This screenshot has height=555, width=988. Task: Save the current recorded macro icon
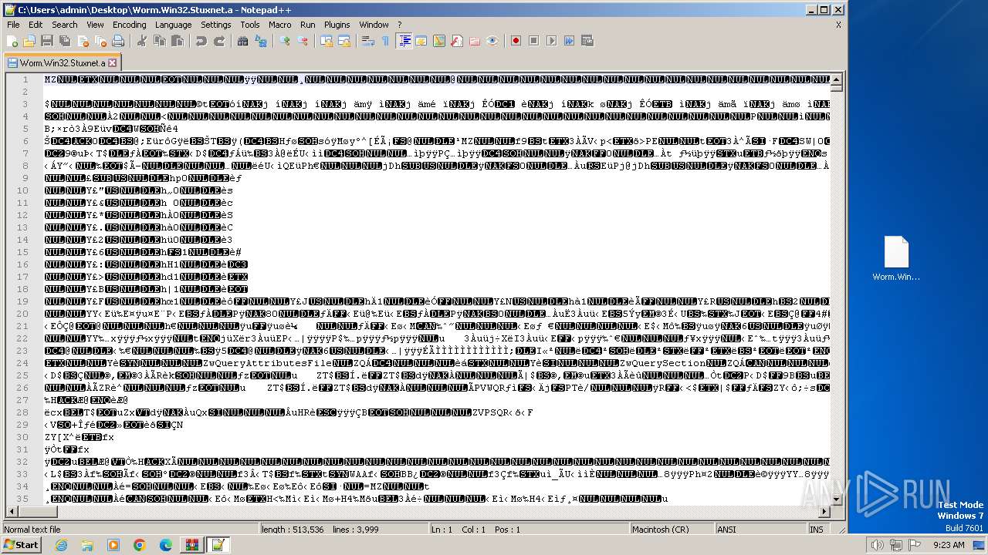click(x=587, y=41)
